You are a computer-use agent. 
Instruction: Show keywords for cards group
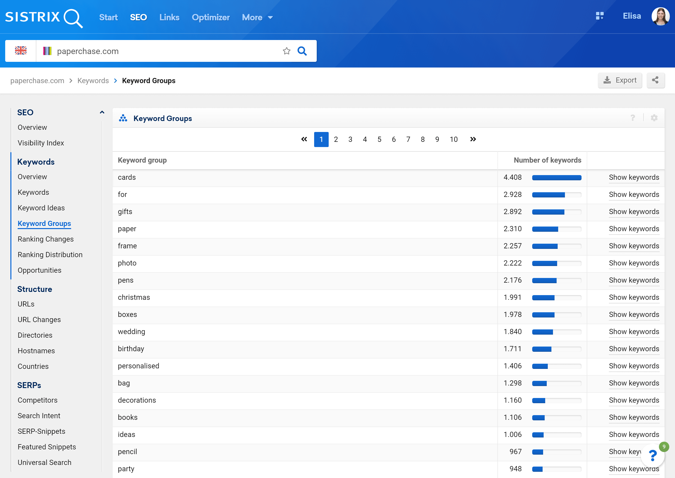634,177
